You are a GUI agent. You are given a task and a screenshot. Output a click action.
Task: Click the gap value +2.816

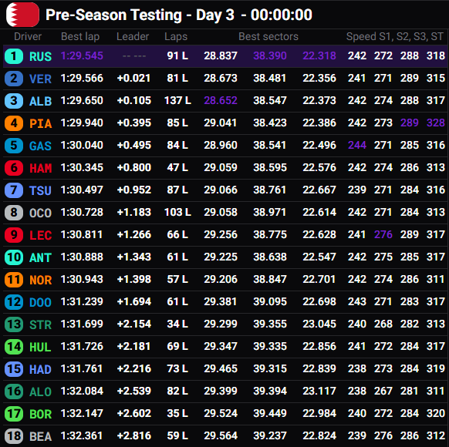coord(133,435)
